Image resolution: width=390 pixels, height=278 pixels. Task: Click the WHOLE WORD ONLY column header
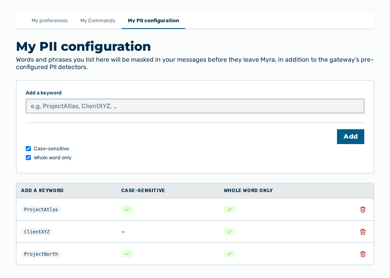point(248,191)
